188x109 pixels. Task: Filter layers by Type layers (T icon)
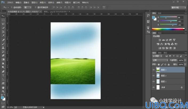(174, 56)
